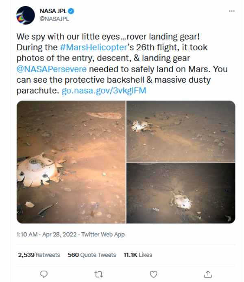Open the three-dot more options menu
244x282 pixels.
(x=232, y=11)
